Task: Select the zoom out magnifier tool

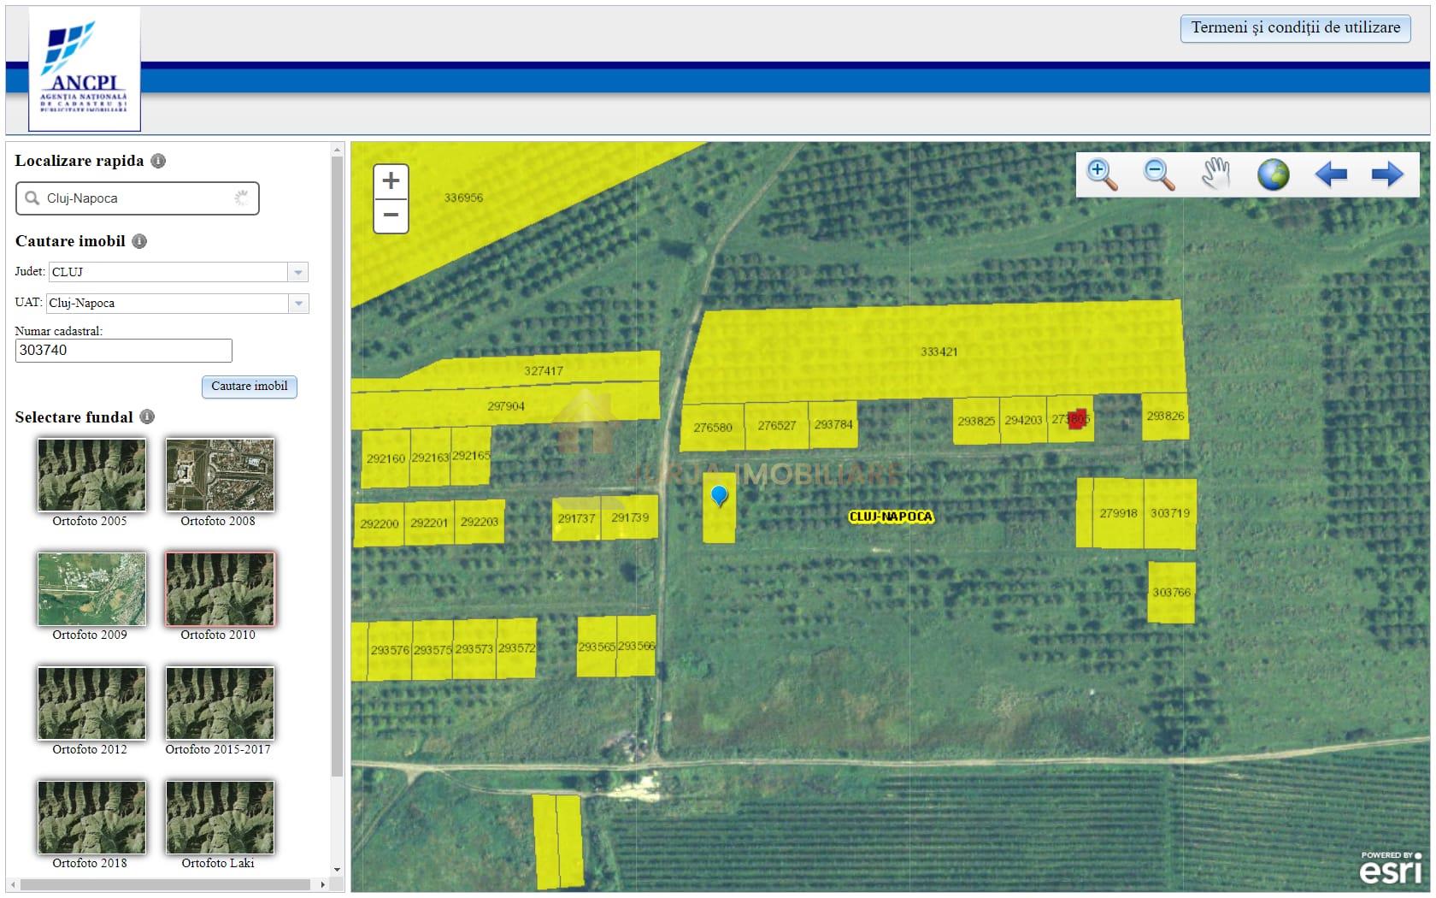Action: click(1158, 174)
